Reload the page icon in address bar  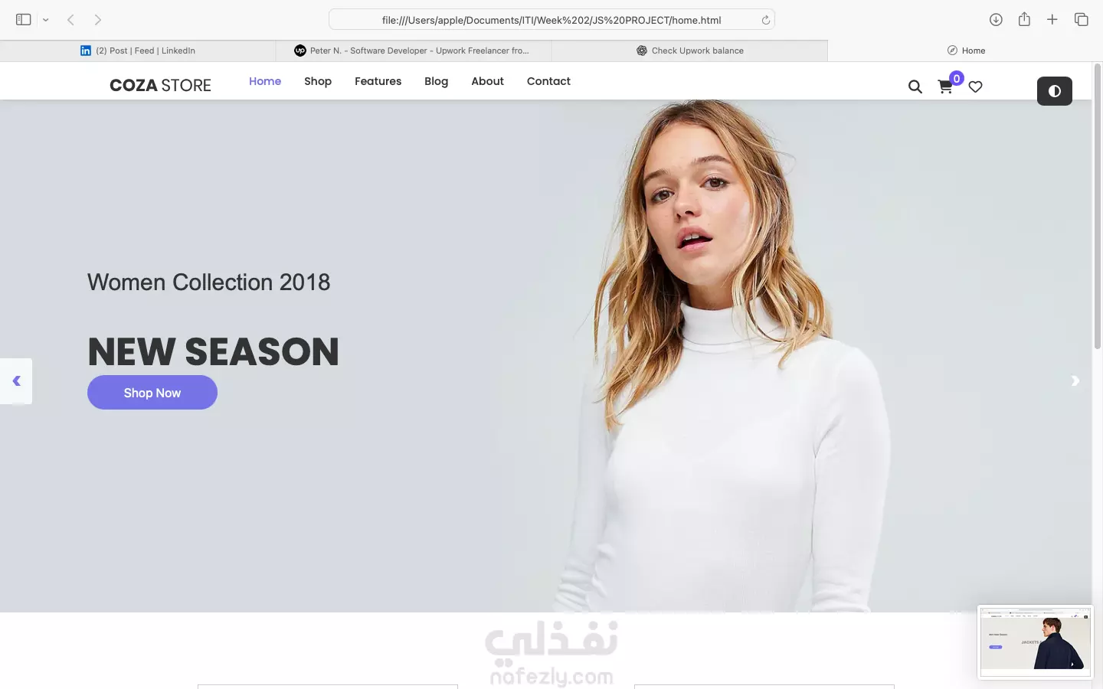pos(765,20)
